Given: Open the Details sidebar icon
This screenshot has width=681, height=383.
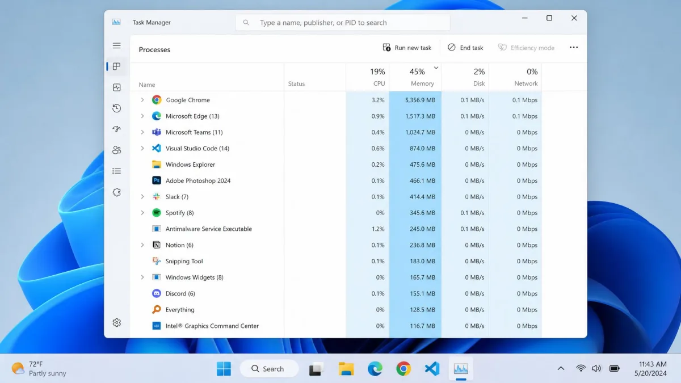Looking at the screenshot, I should point(116,171).
